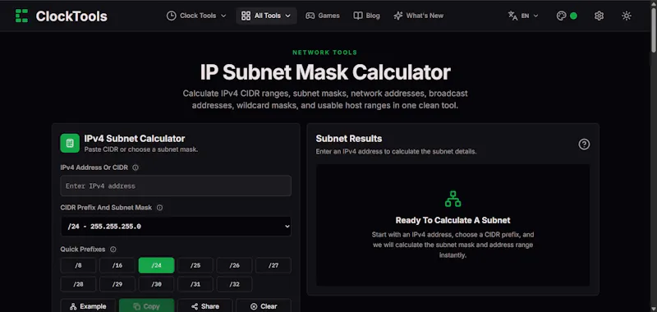657x312 pixels.
Task: Select the /30 quick prefix
Action: tap(156, 284)
